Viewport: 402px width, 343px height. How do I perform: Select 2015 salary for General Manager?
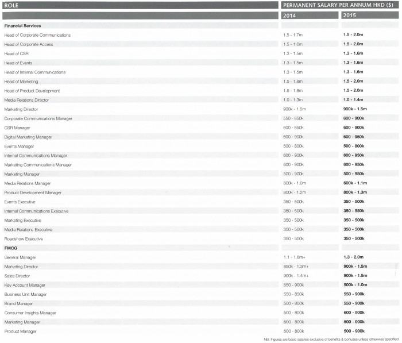[354, 257]
